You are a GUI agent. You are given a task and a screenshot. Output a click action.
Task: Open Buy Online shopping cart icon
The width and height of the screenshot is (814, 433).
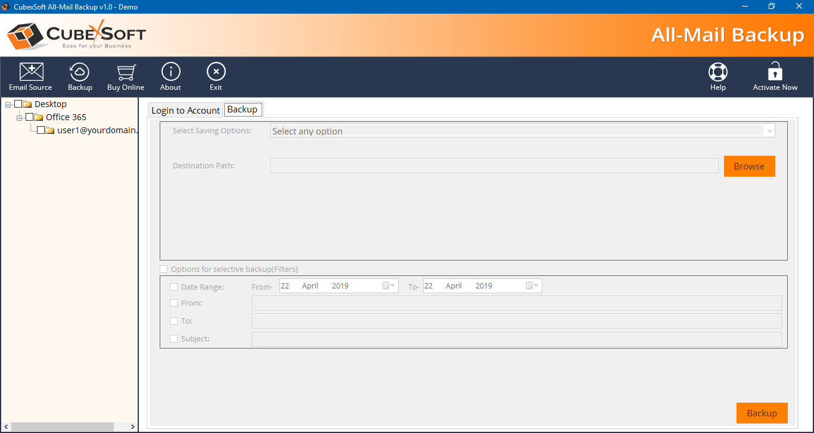pyautogui.click(x=126, y=72)
